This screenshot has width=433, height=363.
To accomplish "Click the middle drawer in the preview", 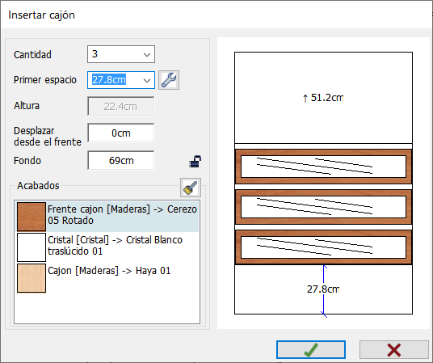I will (323, 206).
